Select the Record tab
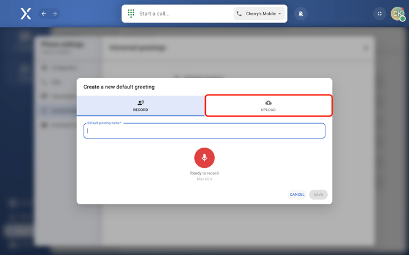 [x=140, y=106]
